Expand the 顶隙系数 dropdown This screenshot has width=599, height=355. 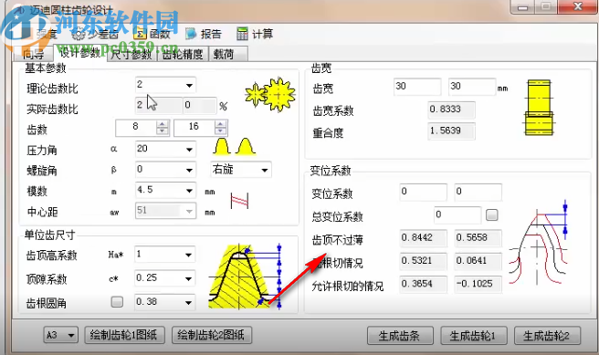(x=188, y=278)
